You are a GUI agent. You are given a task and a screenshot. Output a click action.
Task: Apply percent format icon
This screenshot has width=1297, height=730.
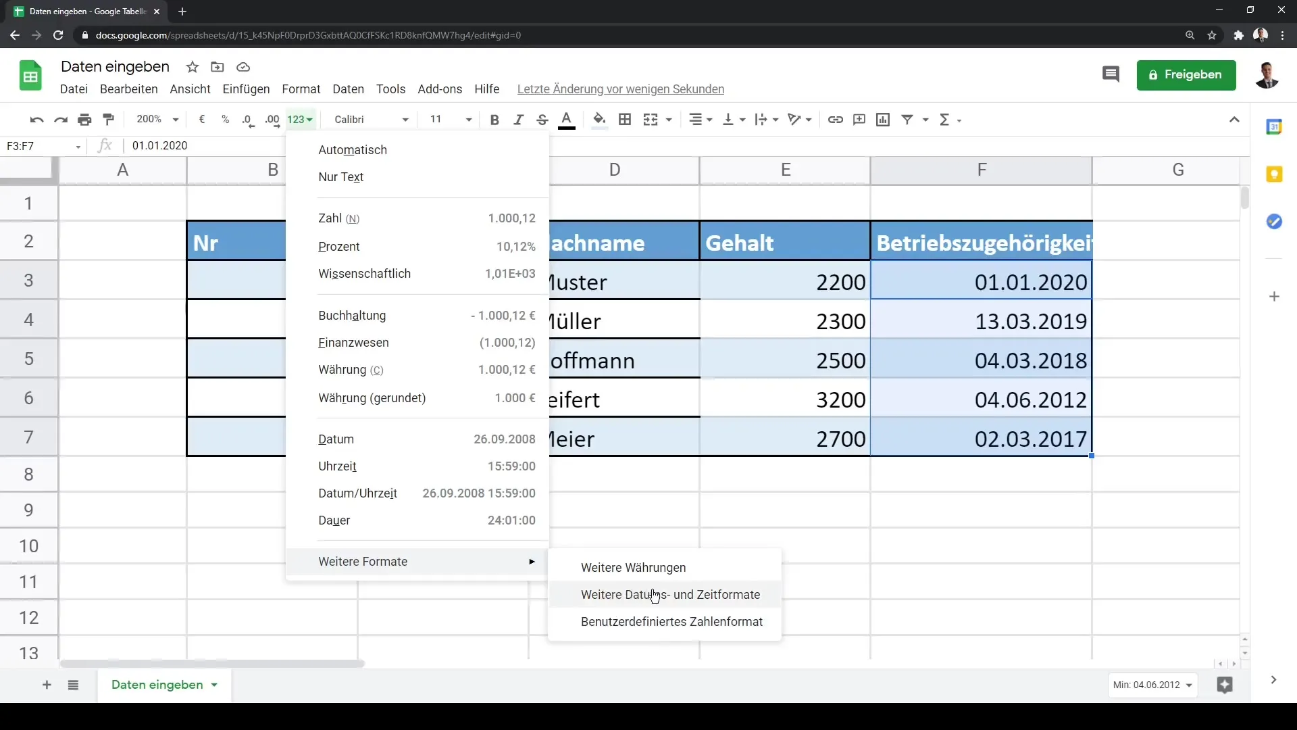point(225,120)
